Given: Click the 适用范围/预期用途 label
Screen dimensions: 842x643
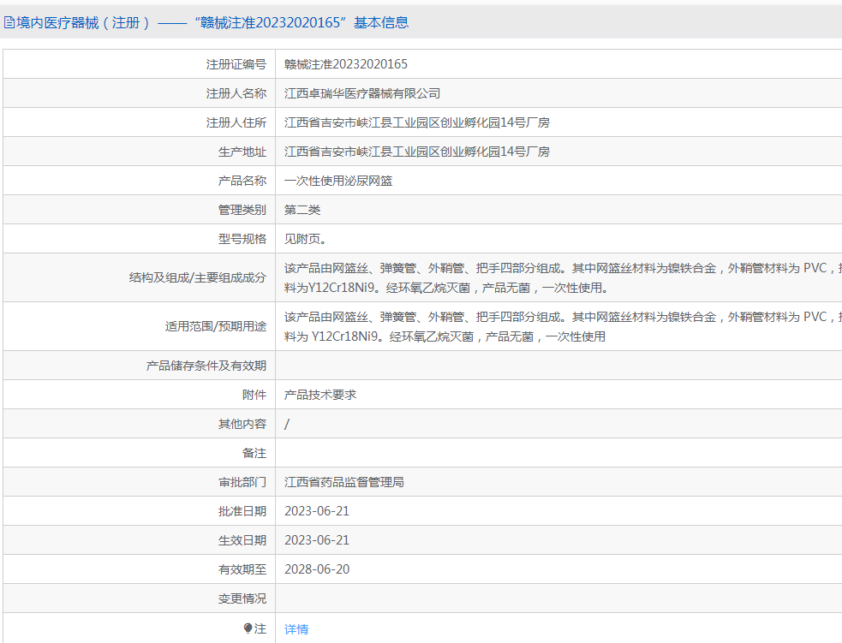Looking at the screenshot, I should (x=216, y=326).
